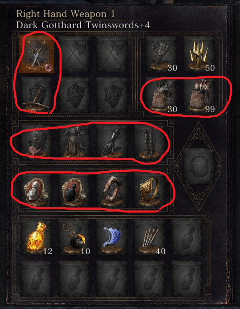Open the golden bolts slot showing 50
This screenshot has height=309, width=240.
[199, 54]
